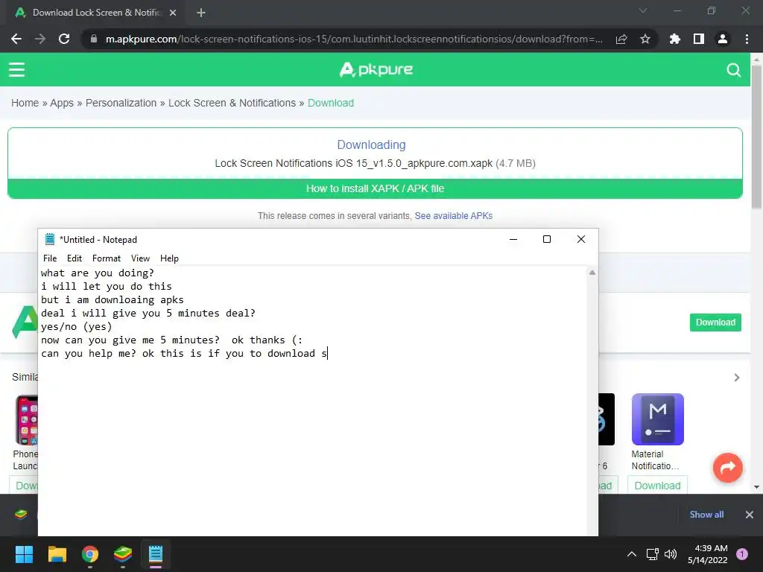Click the 'yes/no (yes)' line in Notepad
763x572 pixels.
[x=77, y=327]
